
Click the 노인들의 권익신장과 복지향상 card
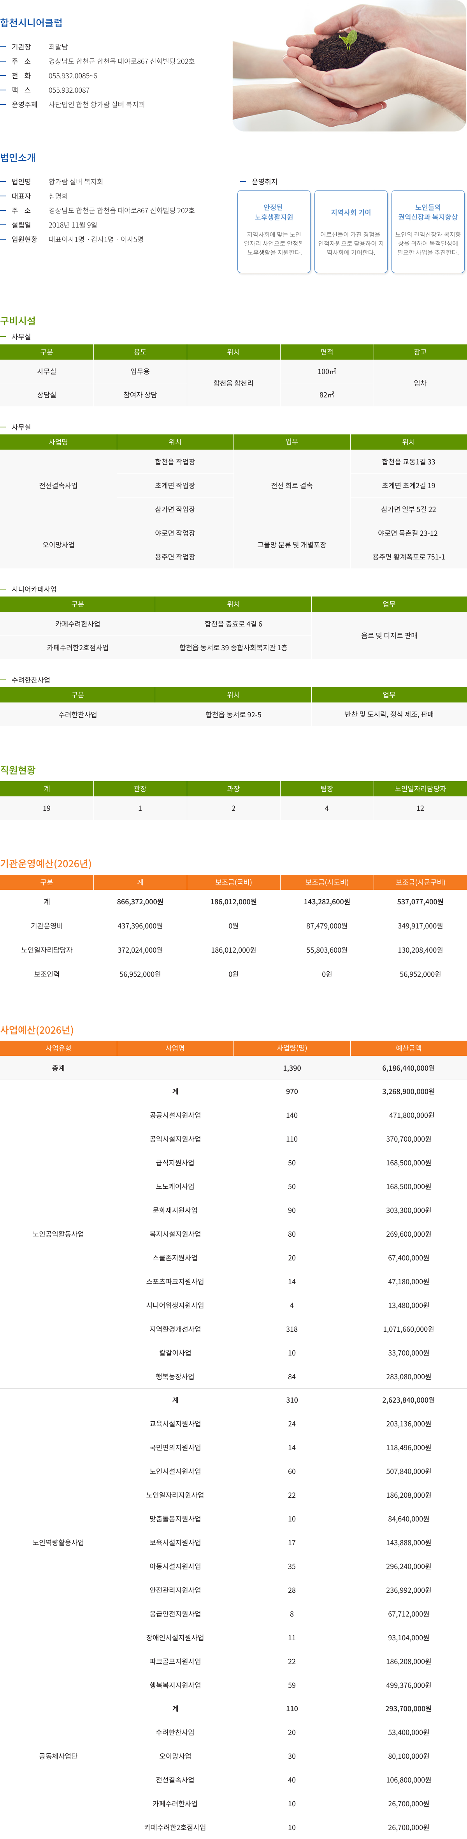(428, 231)
